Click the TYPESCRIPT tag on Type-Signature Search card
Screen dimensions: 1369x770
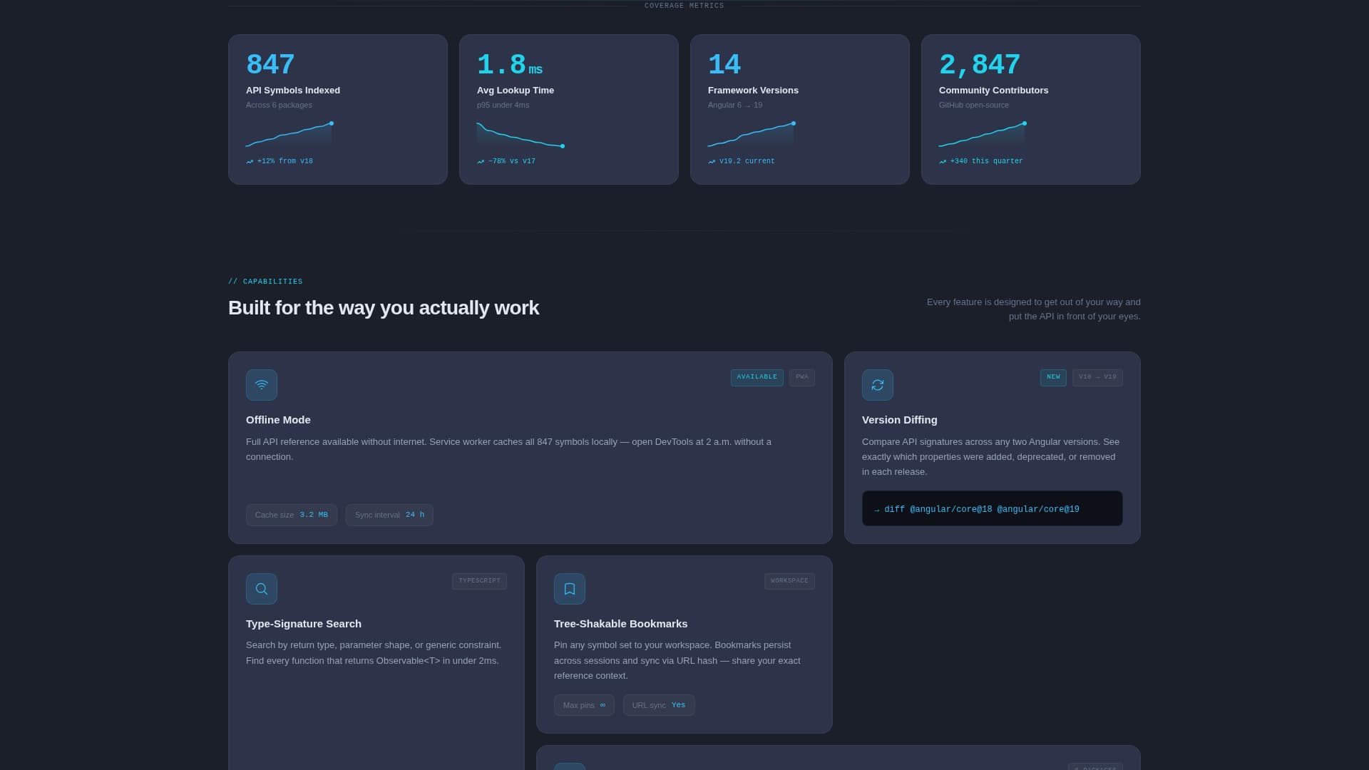click(479, 580)
